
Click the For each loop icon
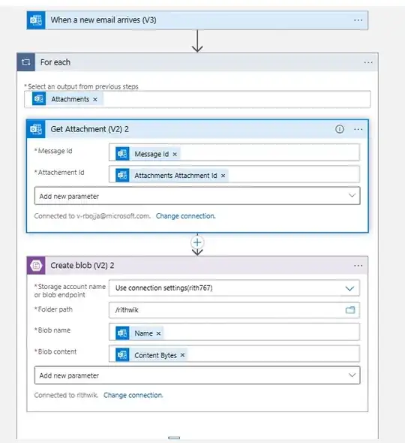(x=26, y=62)
